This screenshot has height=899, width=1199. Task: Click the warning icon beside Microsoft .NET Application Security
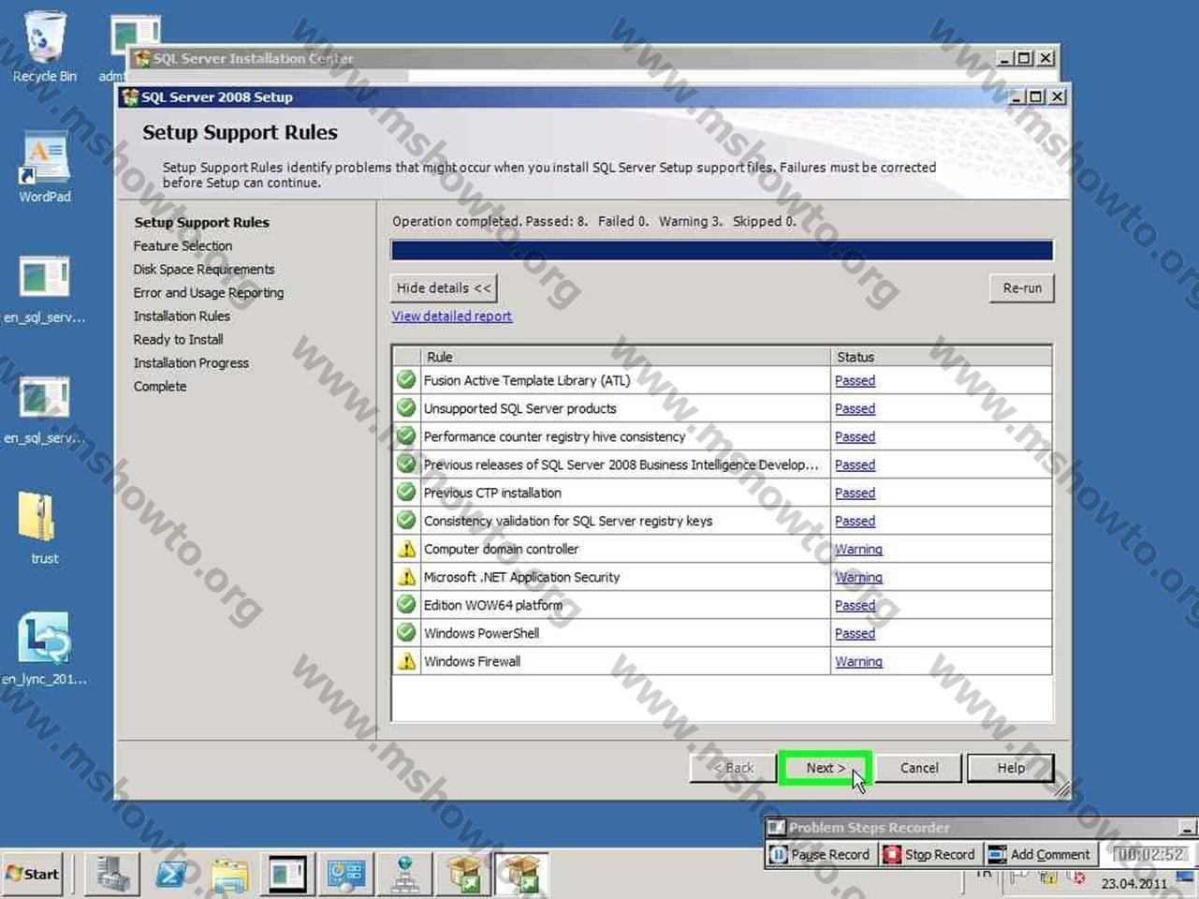pos(406,577)
